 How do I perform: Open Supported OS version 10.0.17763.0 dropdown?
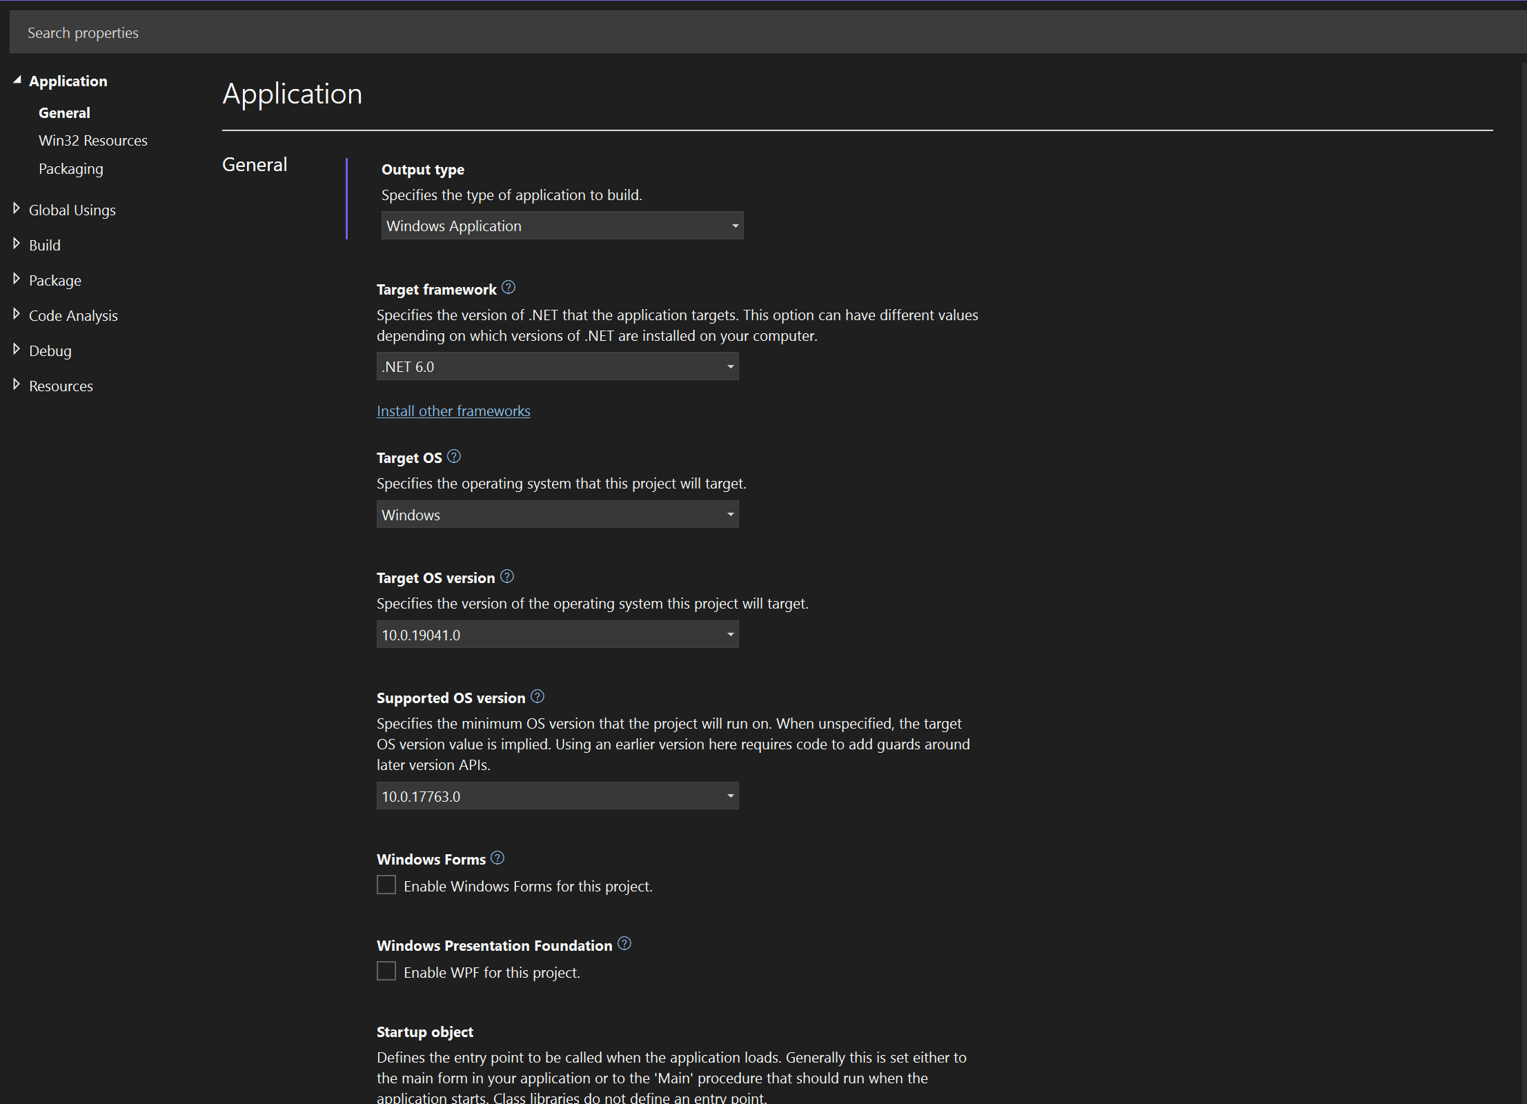(557, 796)
